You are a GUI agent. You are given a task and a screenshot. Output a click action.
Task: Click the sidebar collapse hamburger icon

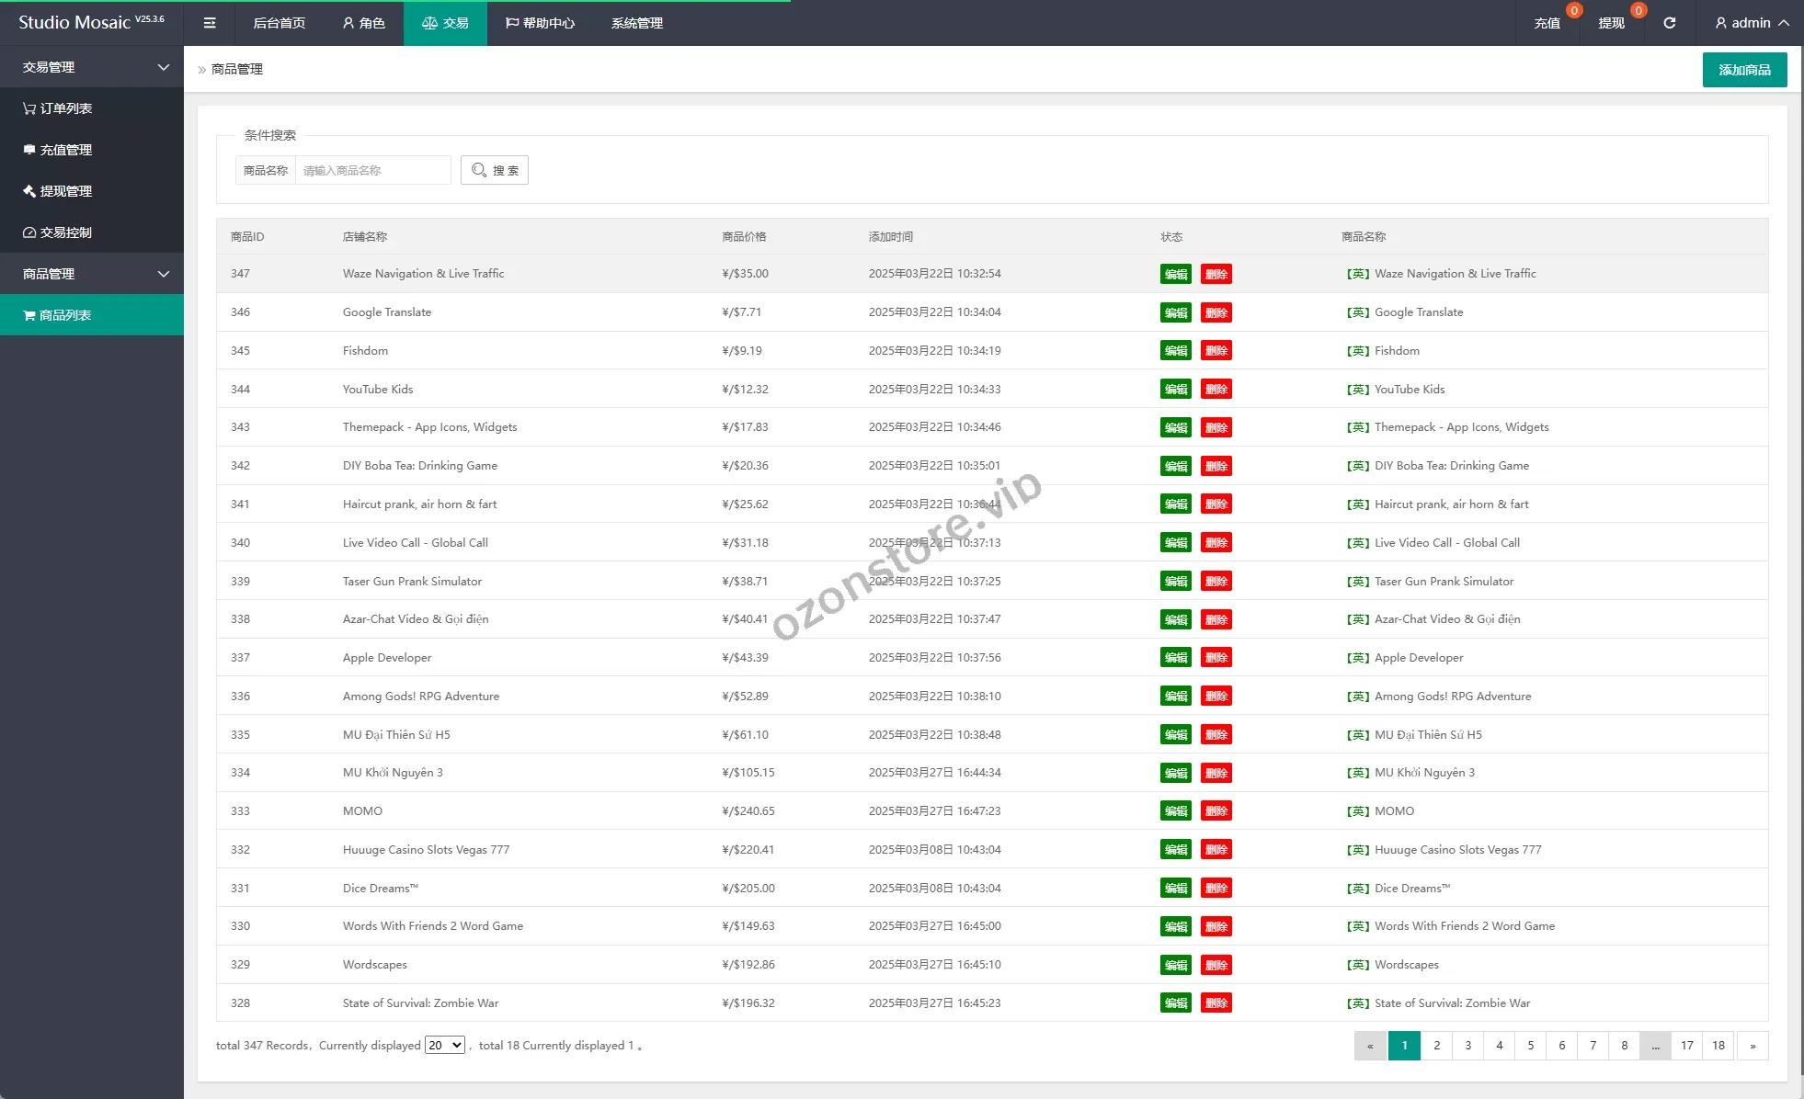210,23
